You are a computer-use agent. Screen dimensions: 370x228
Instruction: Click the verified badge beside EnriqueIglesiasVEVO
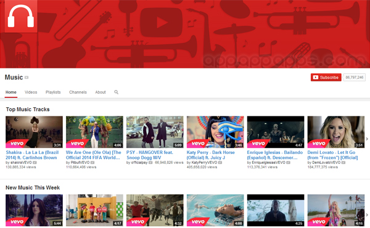[x=288, y=163]
